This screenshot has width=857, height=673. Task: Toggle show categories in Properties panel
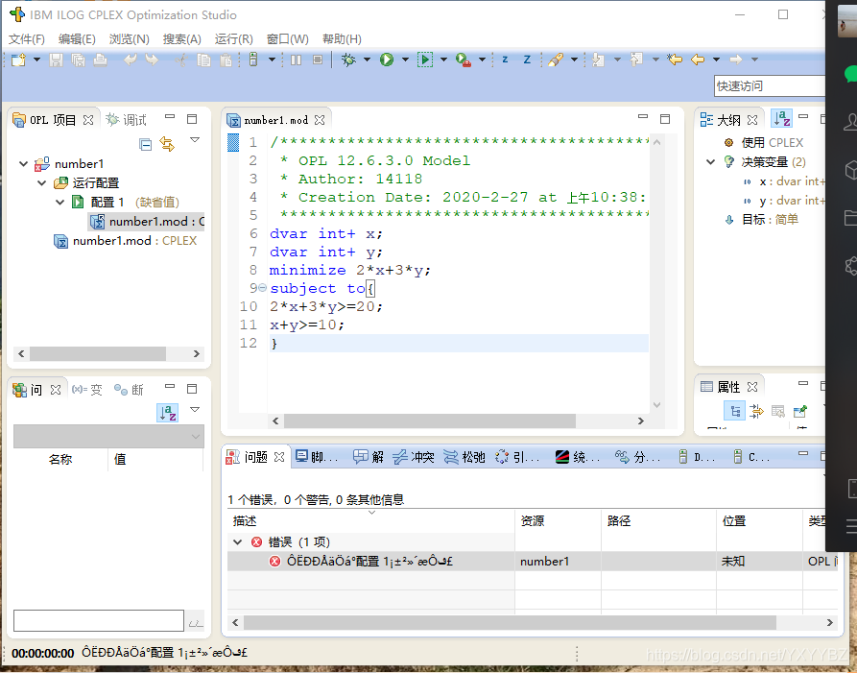(x=734, y=411)
